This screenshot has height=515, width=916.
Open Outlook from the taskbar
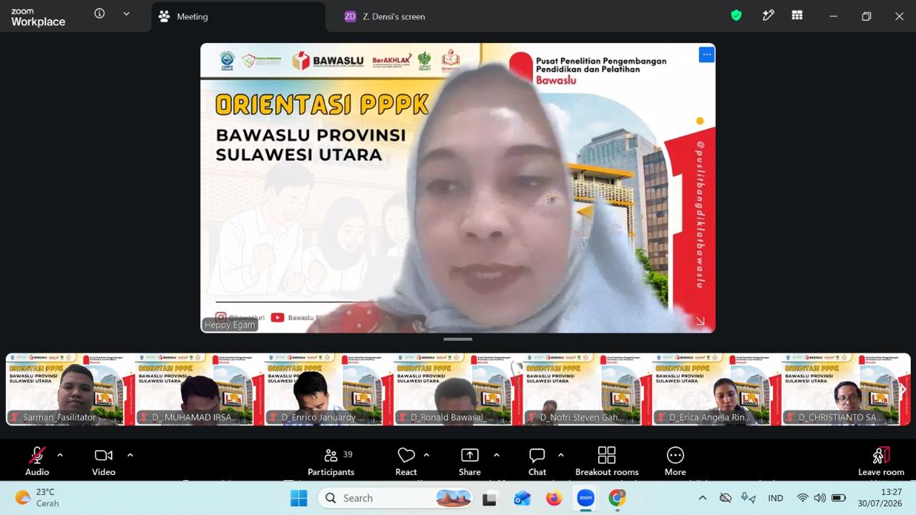coord(522,499)
